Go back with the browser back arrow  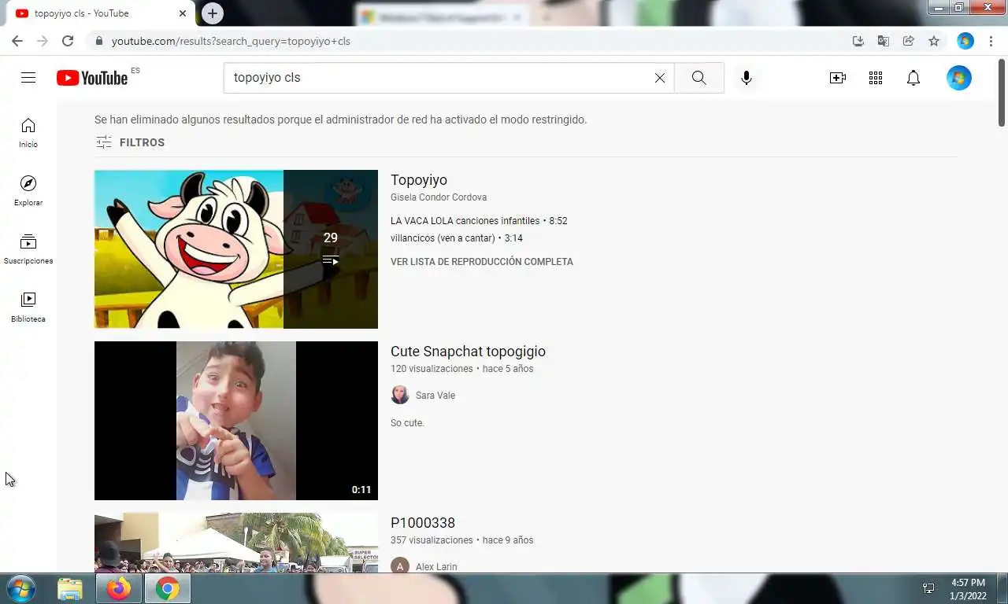pyautogui.click(x=17, y=41)
